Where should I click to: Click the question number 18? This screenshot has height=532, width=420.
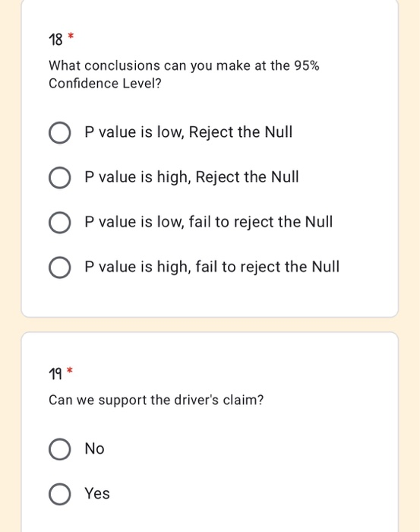(55, 40)
